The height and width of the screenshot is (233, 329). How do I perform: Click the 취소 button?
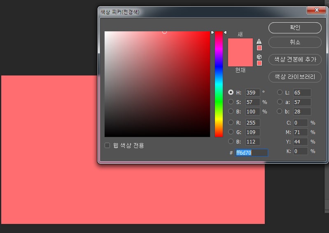point(295,42)
